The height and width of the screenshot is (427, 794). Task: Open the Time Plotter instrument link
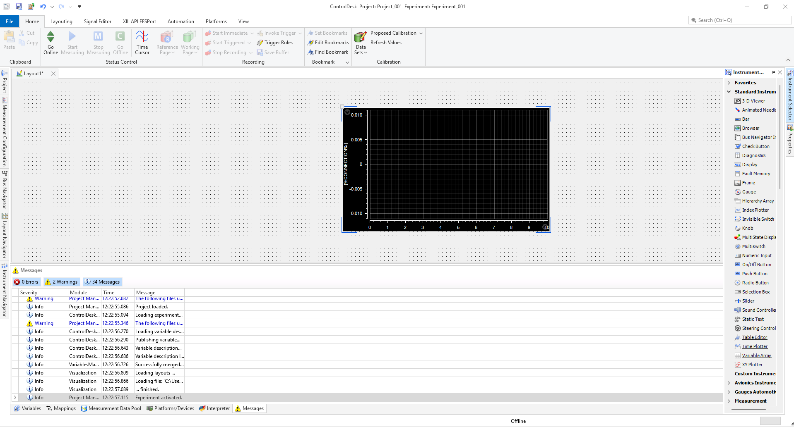click(754, 346)
